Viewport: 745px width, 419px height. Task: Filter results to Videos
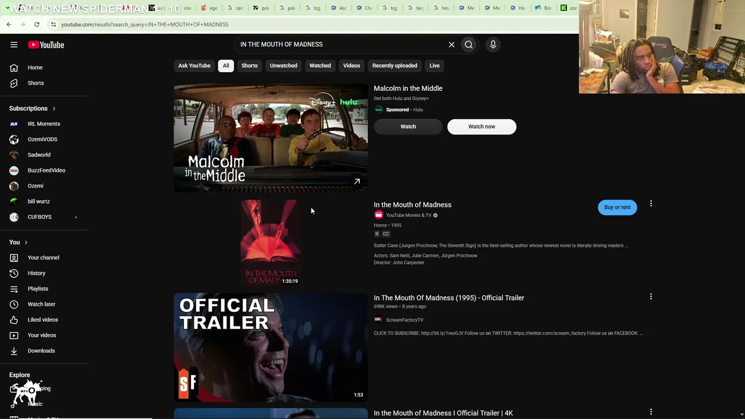click(x=352, y=66)
